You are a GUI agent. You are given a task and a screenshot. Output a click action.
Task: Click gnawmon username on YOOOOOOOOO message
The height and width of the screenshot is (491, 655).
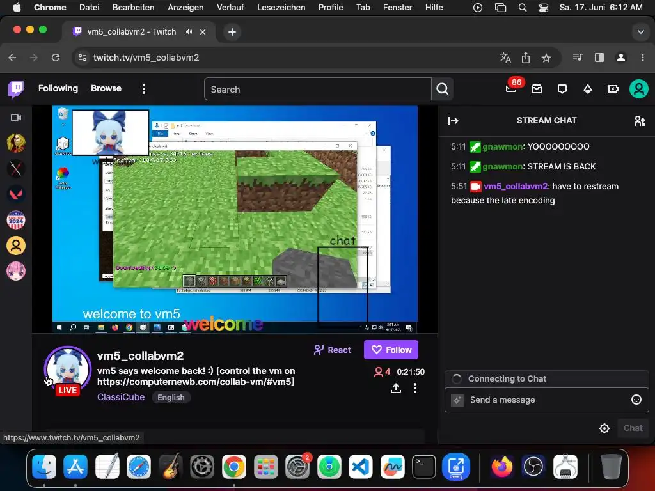(x=503, y=146)
